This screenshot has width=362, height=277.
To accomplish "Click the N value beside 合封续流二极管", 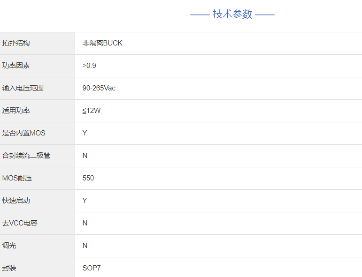I will (x=85, y=156).
